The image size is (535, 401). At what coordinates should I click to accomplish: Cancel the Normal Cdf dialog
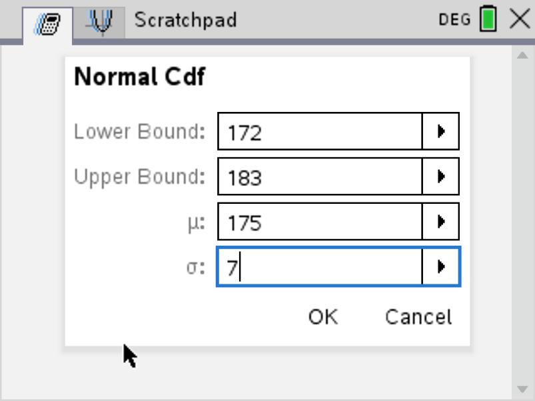(418, 317)
